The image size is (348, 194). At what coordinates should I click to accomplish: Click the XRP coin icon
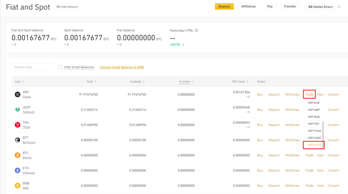[x=17, y=94]
